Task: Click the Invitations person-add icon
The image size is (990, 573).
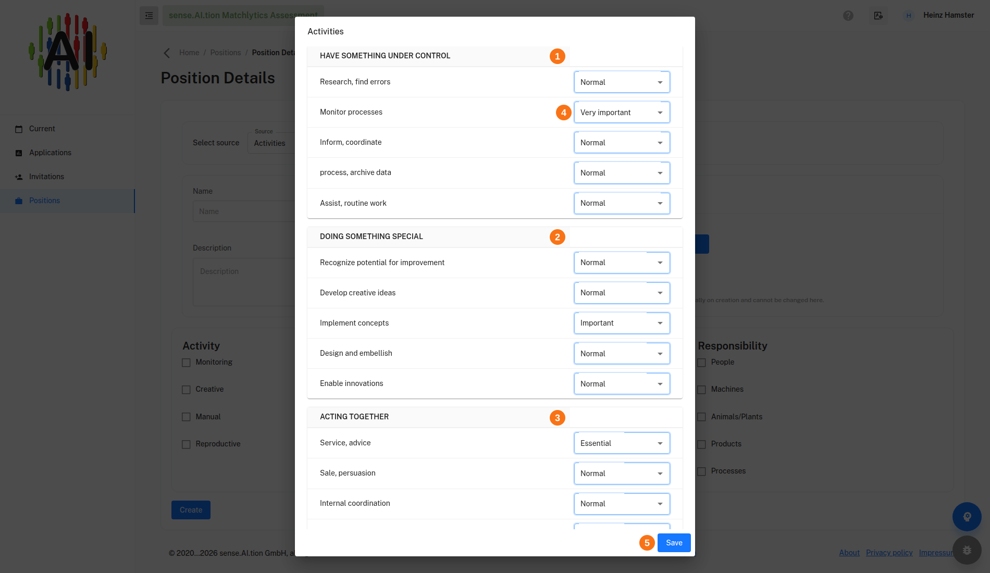Action: [x=19, y=177]
